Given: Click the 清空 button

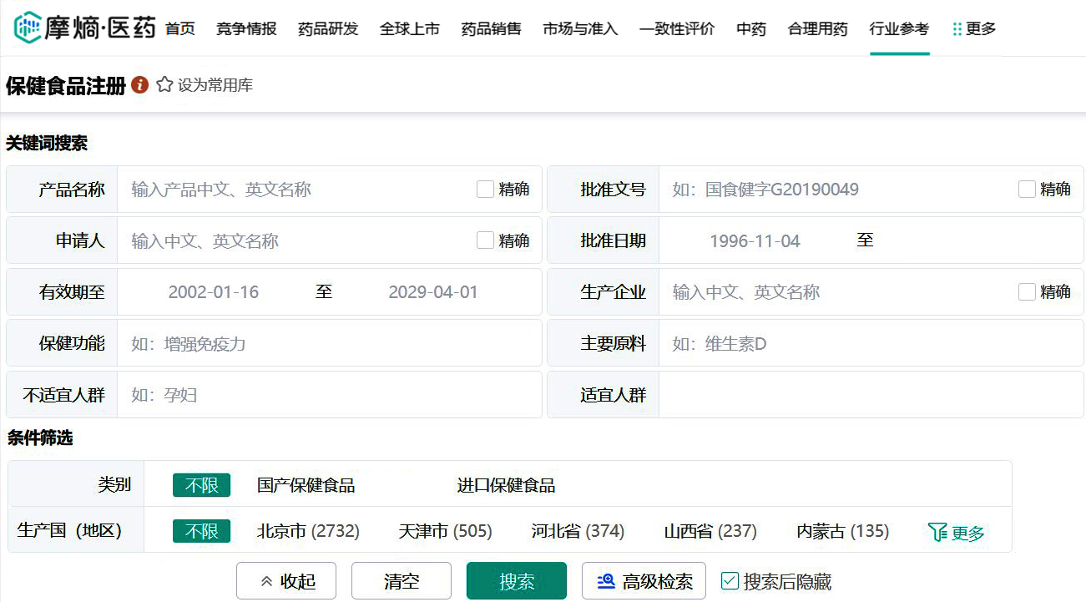Looking at the screenshot, I should tap(402, 581).
